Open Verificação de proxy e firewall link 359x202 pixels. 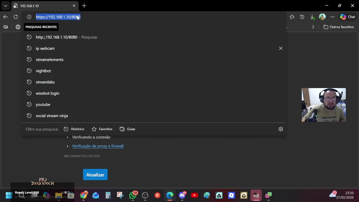point(98,146)
